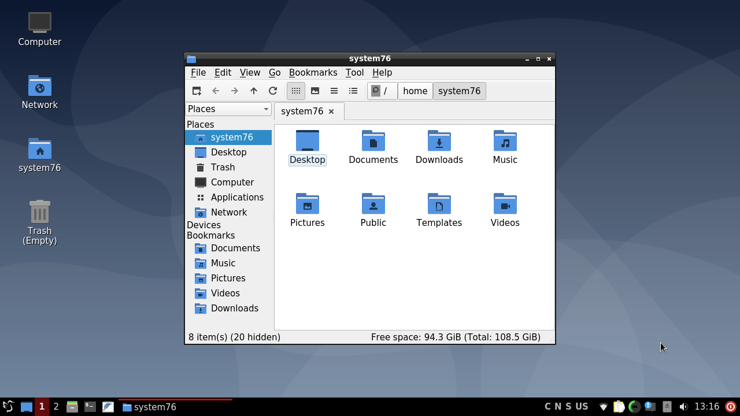Open the View menu

[250, 72]
